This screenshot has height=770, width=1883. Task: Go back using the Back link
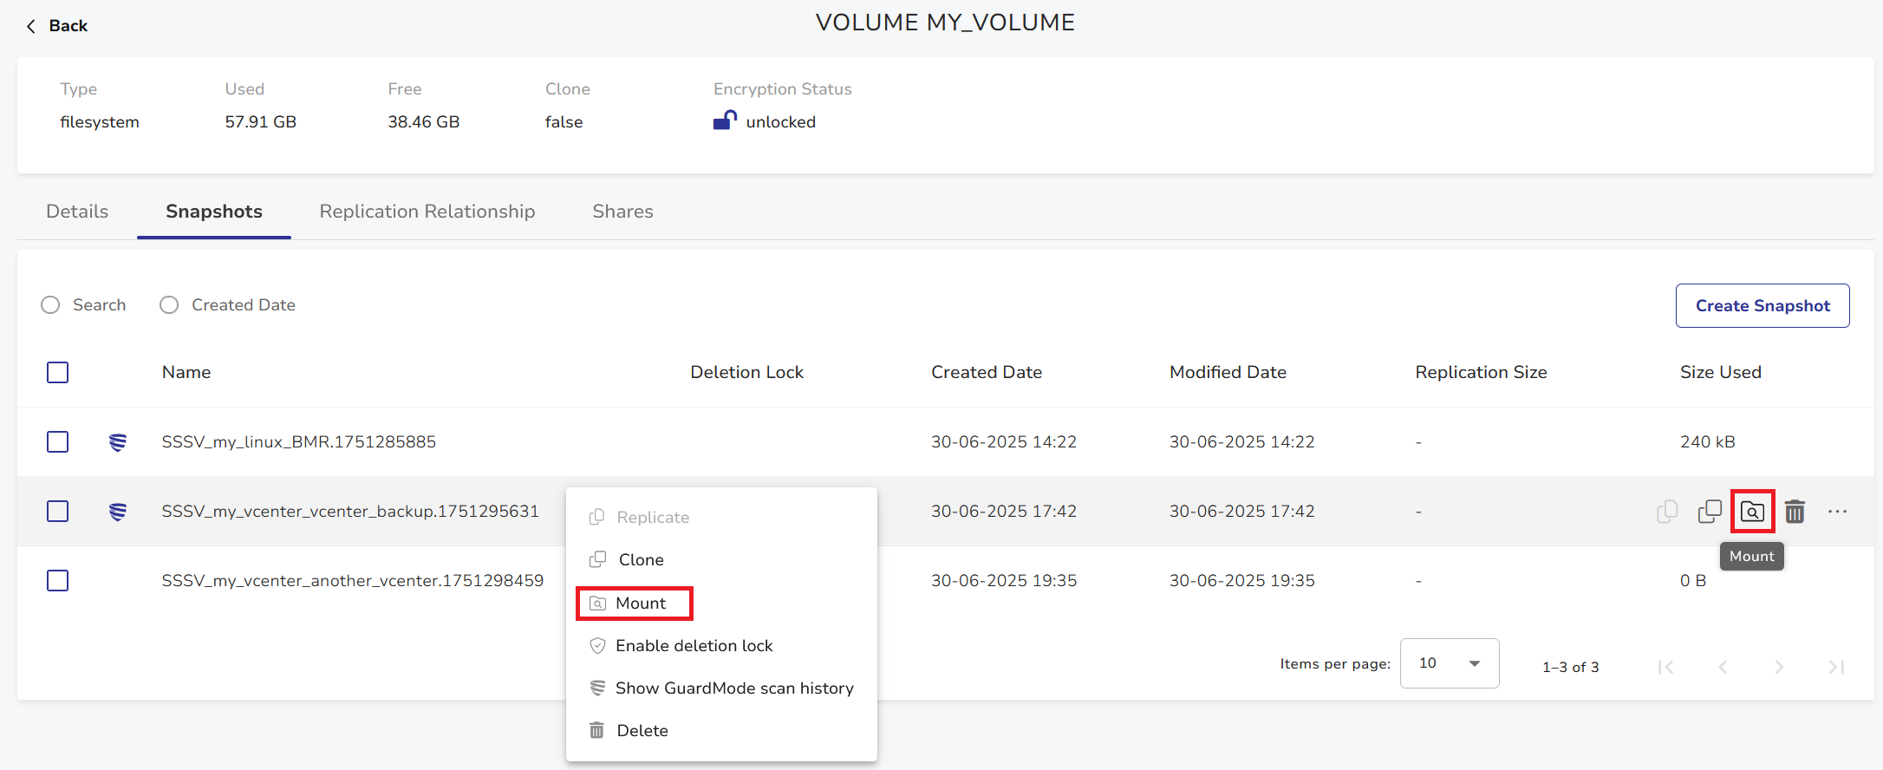coord(57,26)
